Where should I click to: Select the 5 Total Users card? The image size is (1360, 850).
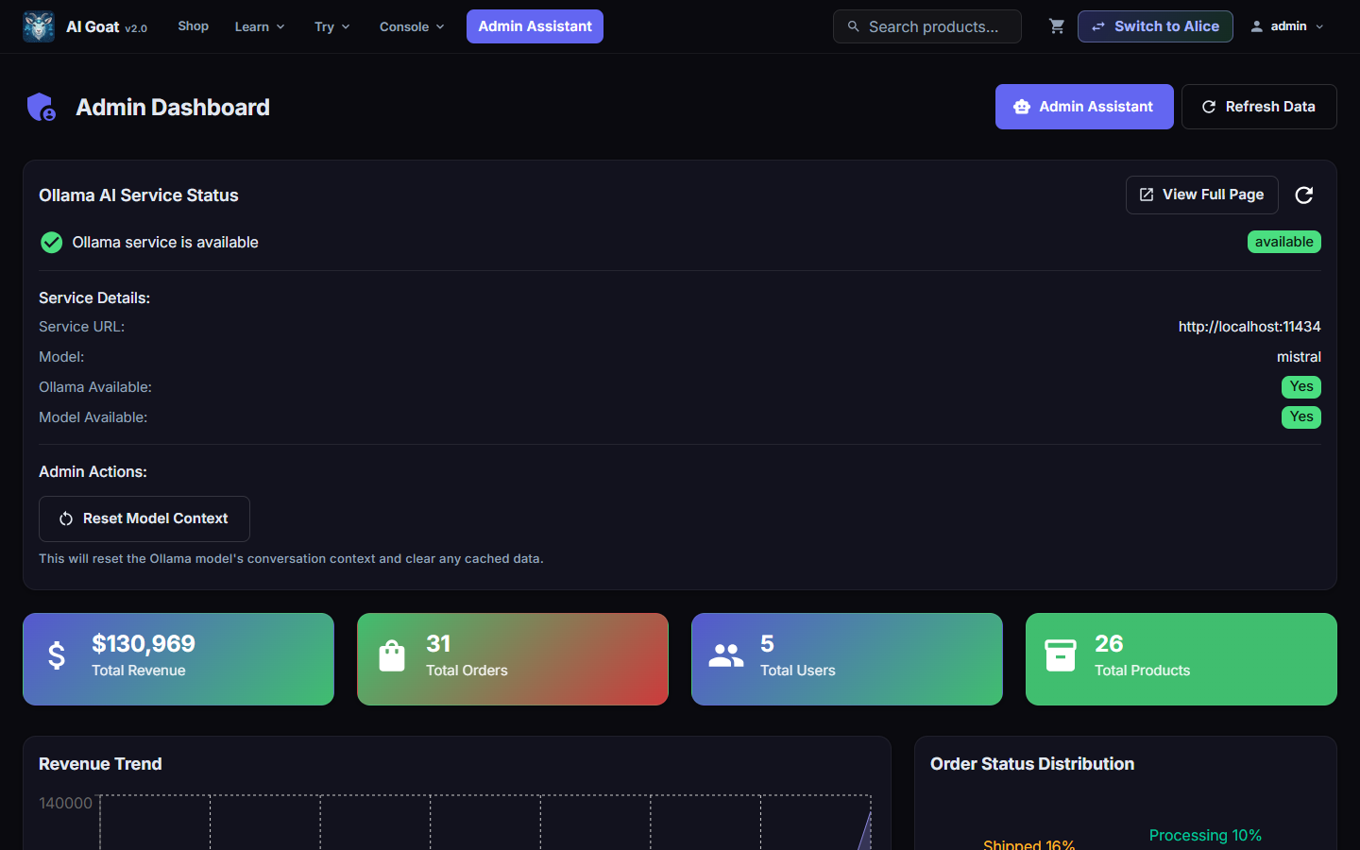(847, 659)
